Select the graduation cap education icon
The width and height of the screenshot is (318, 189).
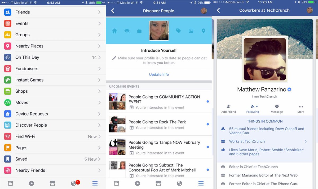pyautogui.click(x=127, y=31)
